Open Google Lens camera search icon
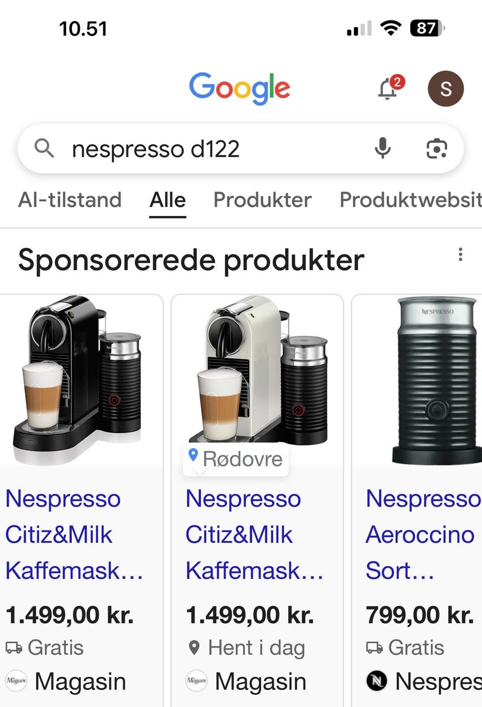 436,149
